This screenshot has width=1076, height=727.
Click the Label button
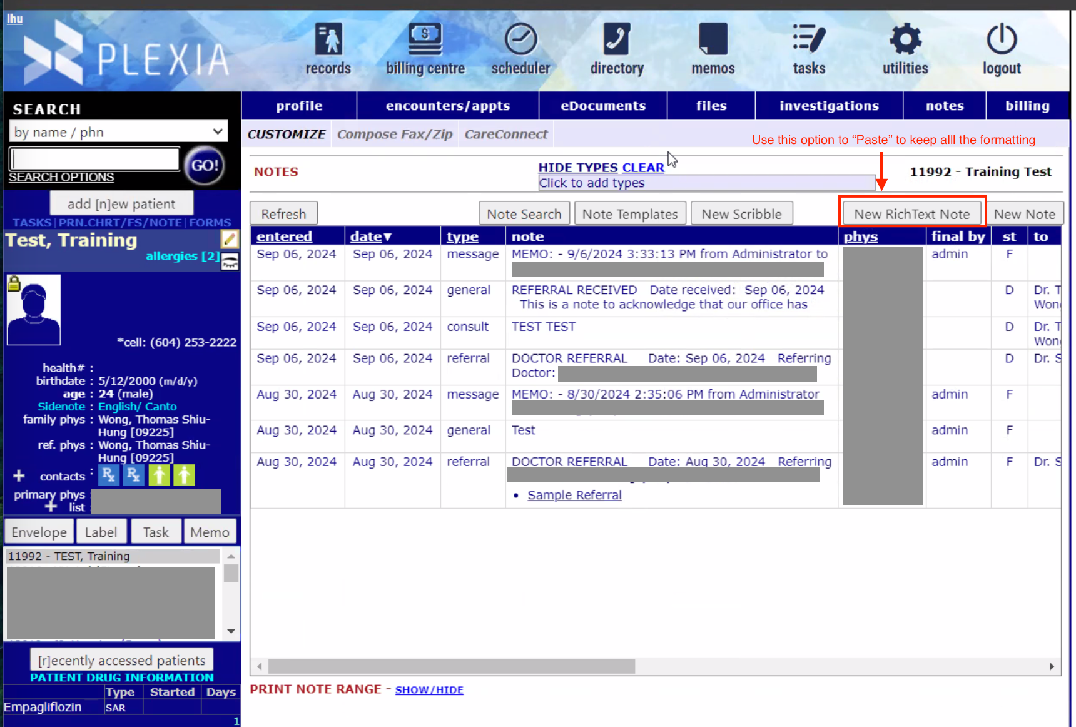click(x=101, y=532)
